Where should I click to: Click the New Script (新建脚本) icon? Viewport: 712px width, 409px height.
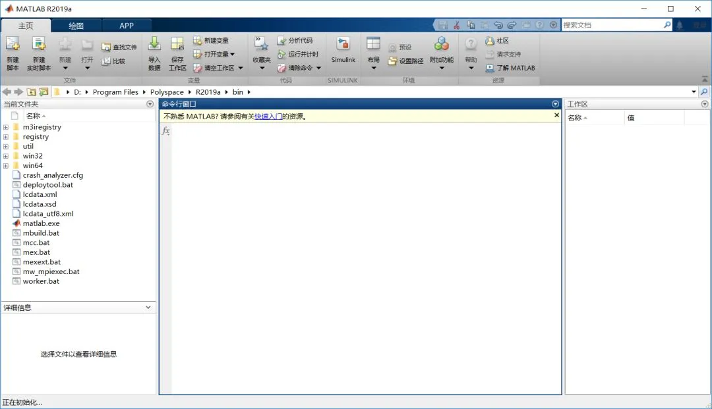(x=13, y=44)
